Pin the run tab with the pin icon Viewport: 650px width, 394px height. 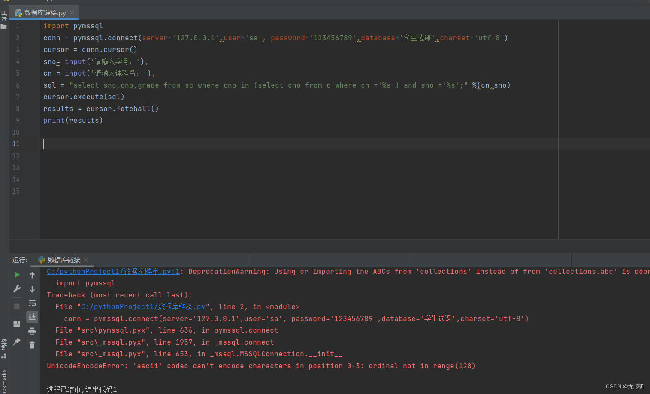pos(17,342)
